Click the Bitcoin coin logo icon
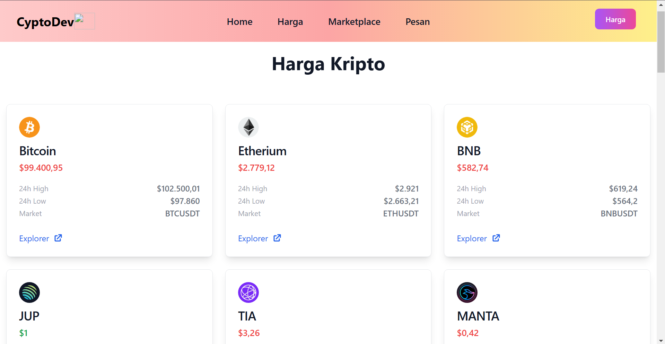This screenshot has width=665, height=344. pyautogui.click(x=29, y=127)
